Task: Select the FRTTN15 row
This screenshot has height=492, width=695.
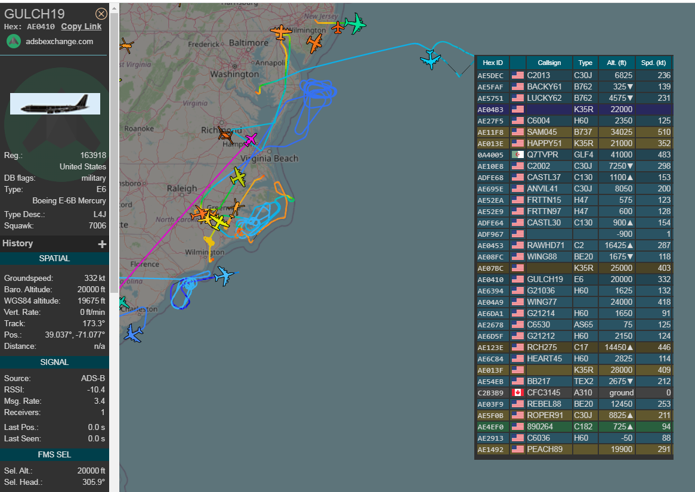Action: point(574,200)
